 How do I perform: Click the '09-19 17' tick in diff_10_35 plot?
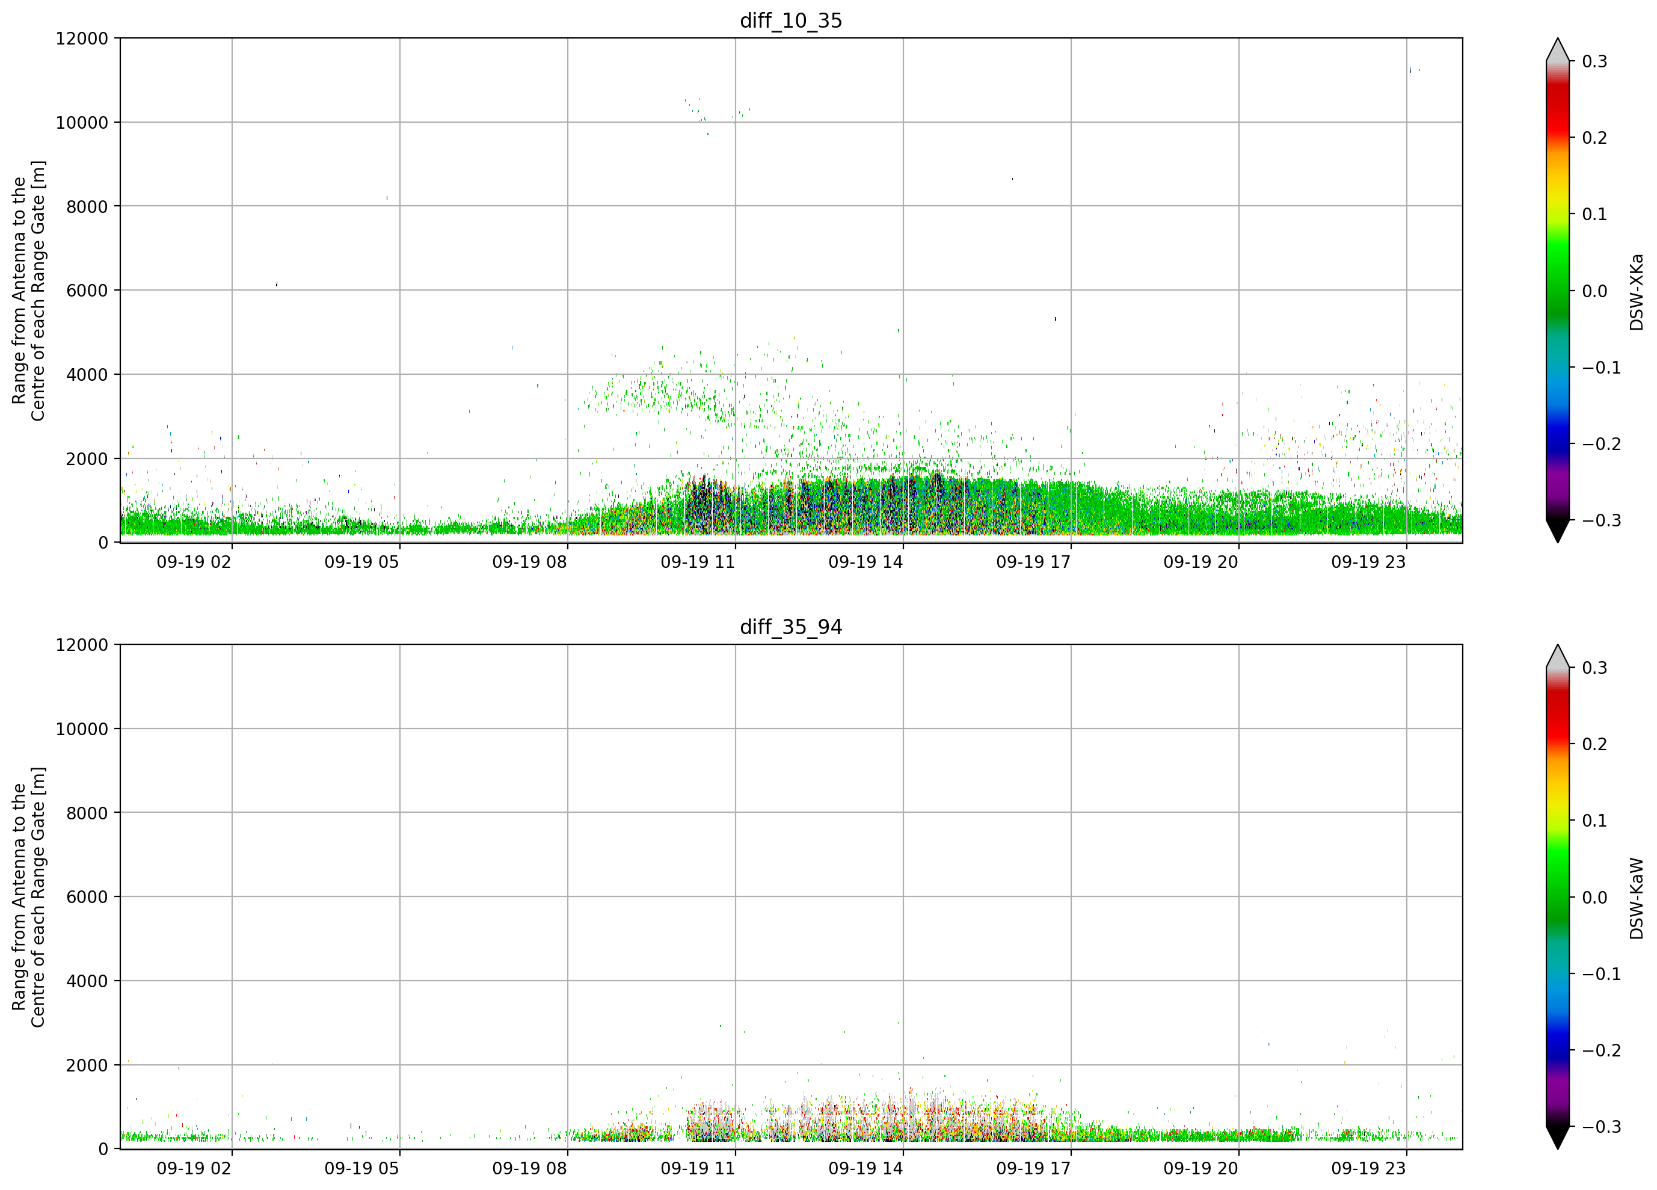tap(1033, 562)
